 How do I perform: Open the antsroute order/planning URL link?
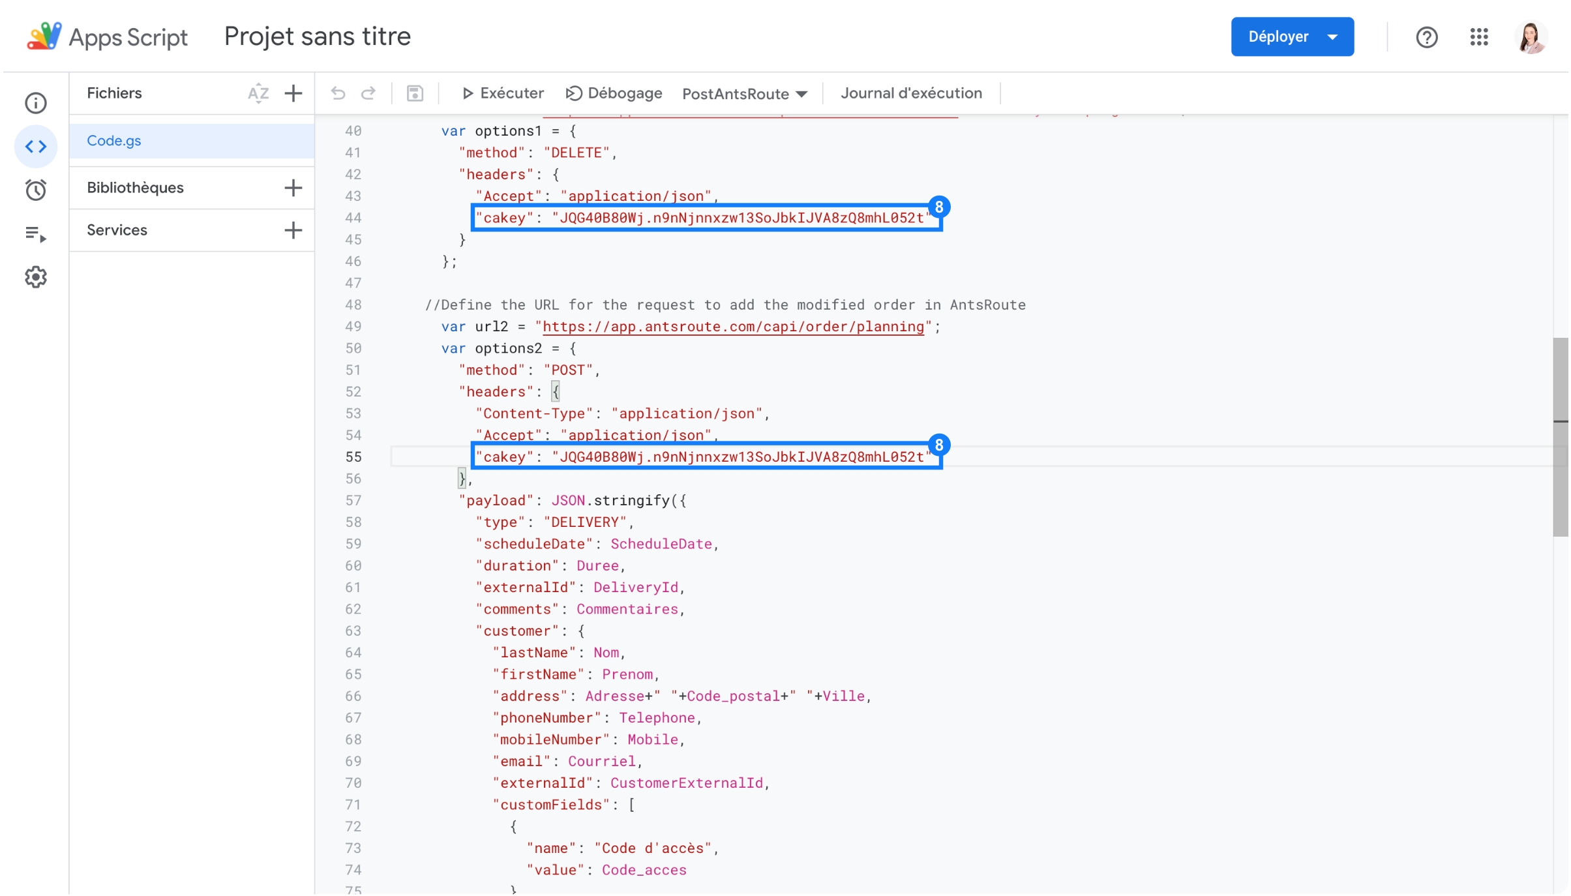click(733, 327)
